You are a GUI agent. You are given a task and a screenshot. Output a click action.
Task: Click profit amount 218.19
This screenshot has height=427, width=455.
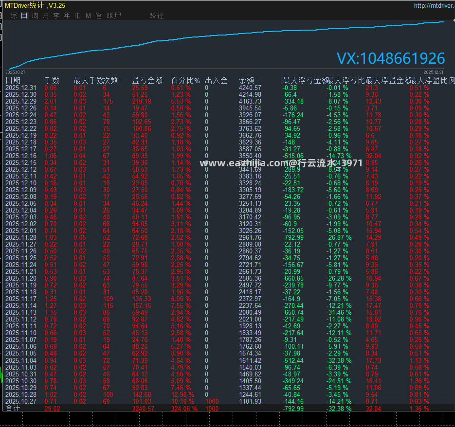coord(142,101)
